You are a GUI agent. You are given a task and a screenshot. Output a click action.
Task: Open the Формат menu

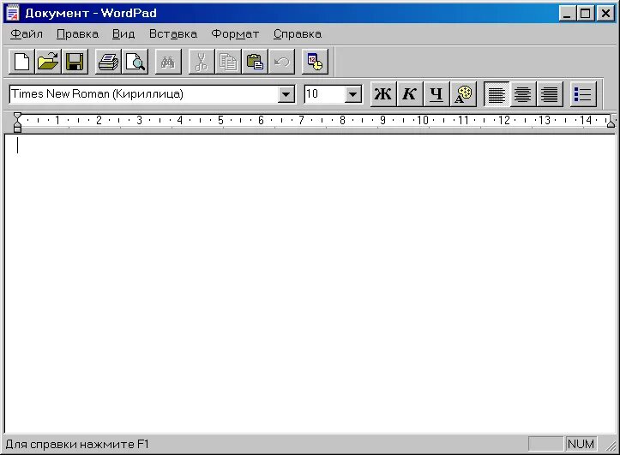pos(235,34)
